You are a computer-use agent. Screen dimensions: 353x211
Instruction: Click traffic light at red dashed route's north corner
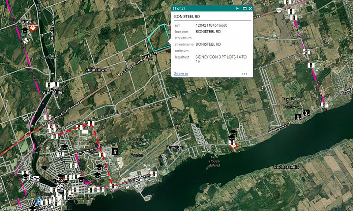tap(91, 124)
